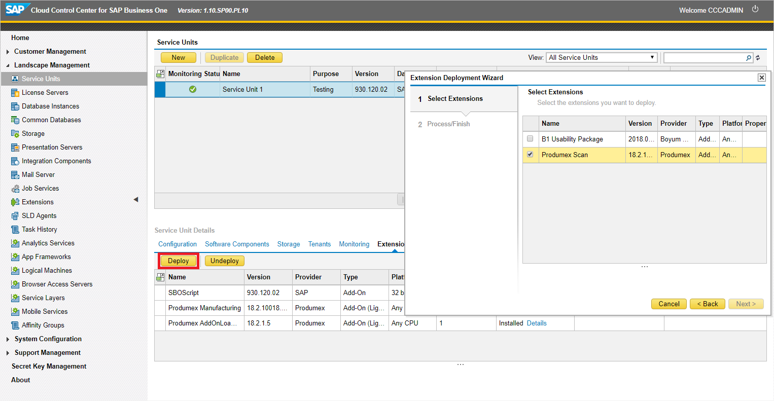
Task: Close the Extension Deployment Wizard
Action: 761,78
